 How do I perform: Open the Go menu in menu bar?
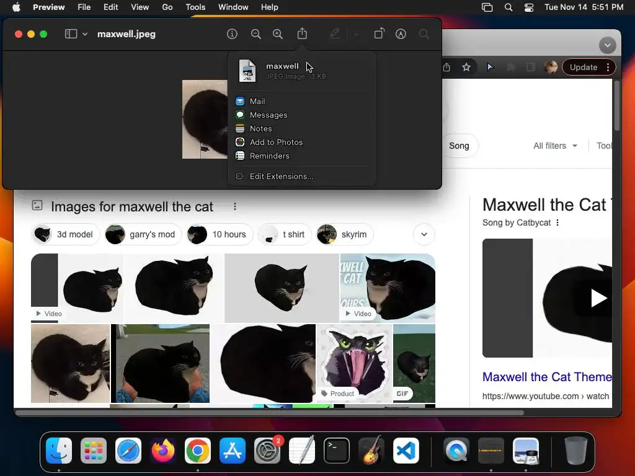tap(167, 7)
